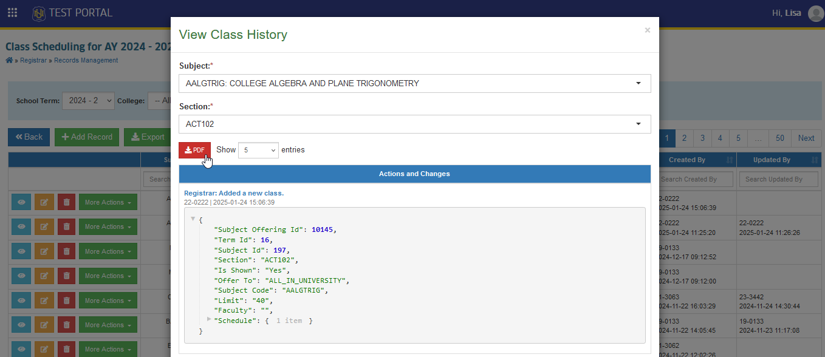
Task: Sort by Updated By column icon
Action: click(x=815, y=160)
